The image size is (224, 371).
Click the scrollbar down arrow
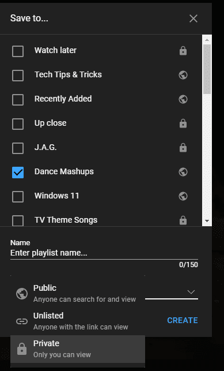(x=207, y=221)
